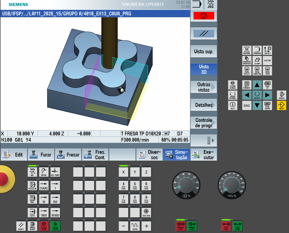Click the yellow INPUT key
This screenshot has height=233, width=289.
coord(281,105)
